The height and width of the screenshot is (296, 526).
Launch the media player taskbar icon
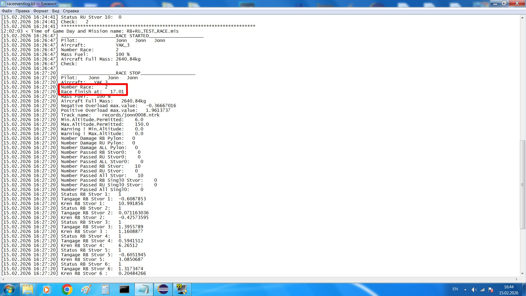[47, 289]
